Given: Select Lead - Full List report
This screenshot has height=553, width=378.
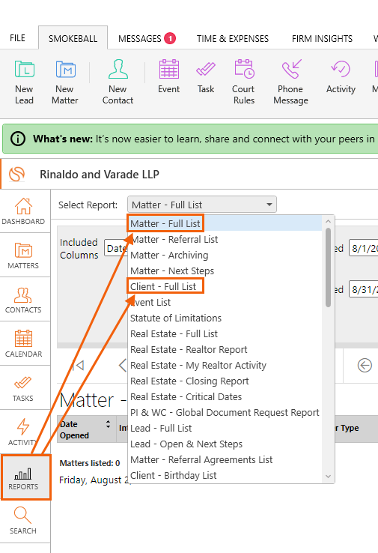Looking at the screenshot, I should [x=224, y=428].
